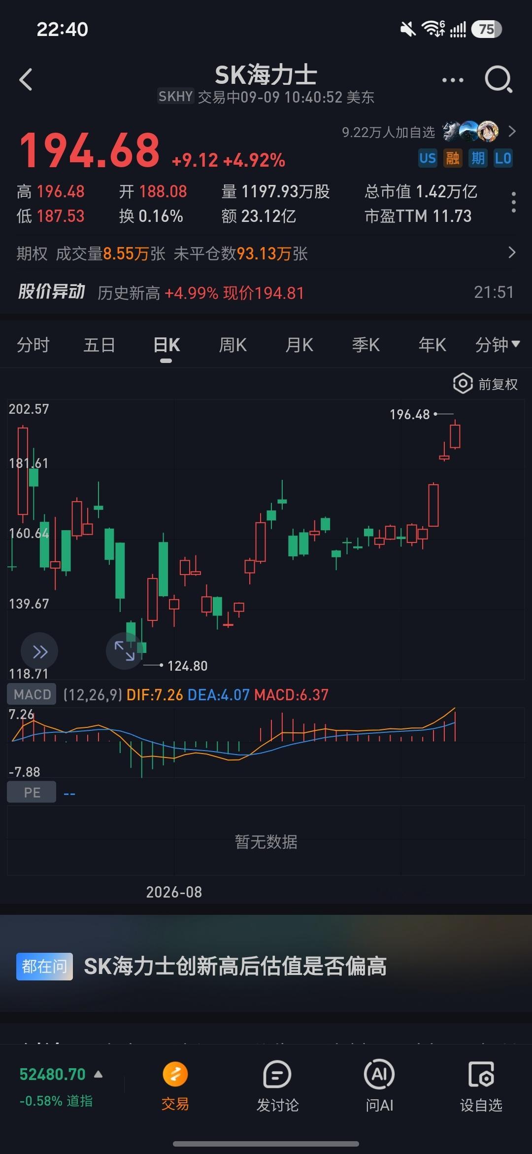Tap 发讨论 post discussion button

click(277, 1087)
